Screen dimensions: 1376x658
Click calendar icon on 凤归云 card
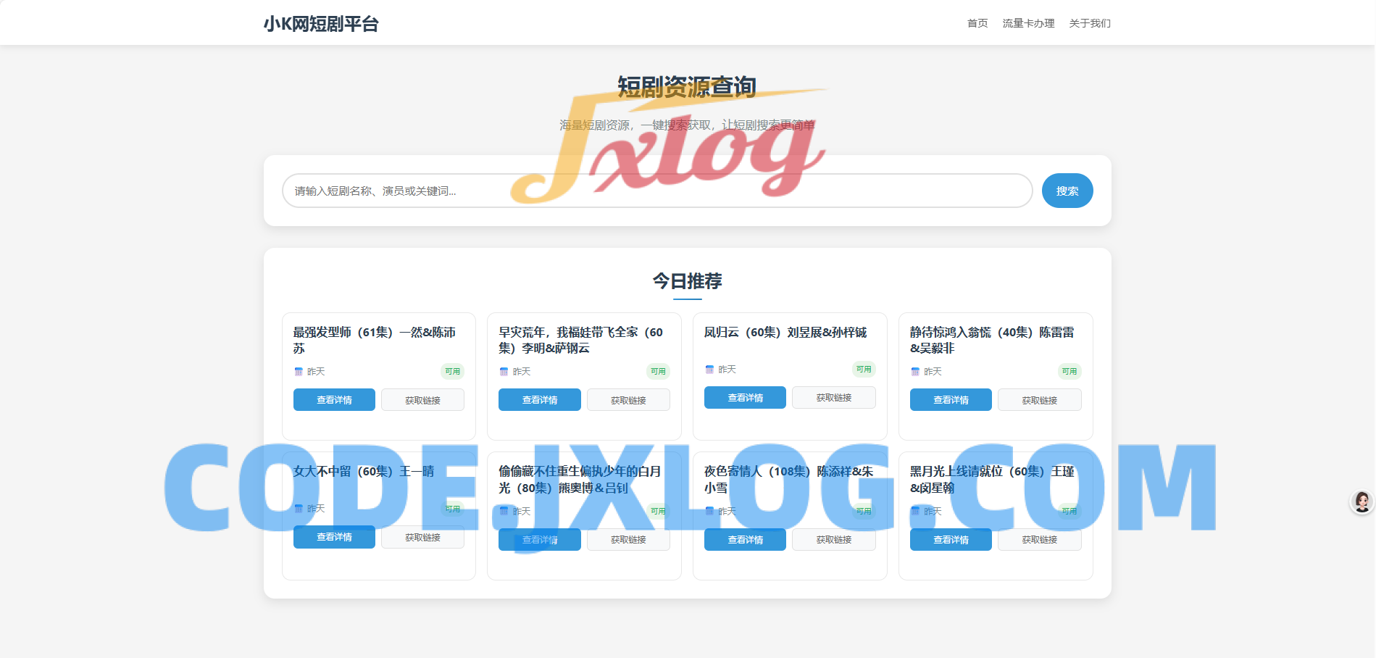(x=710, y=370)
